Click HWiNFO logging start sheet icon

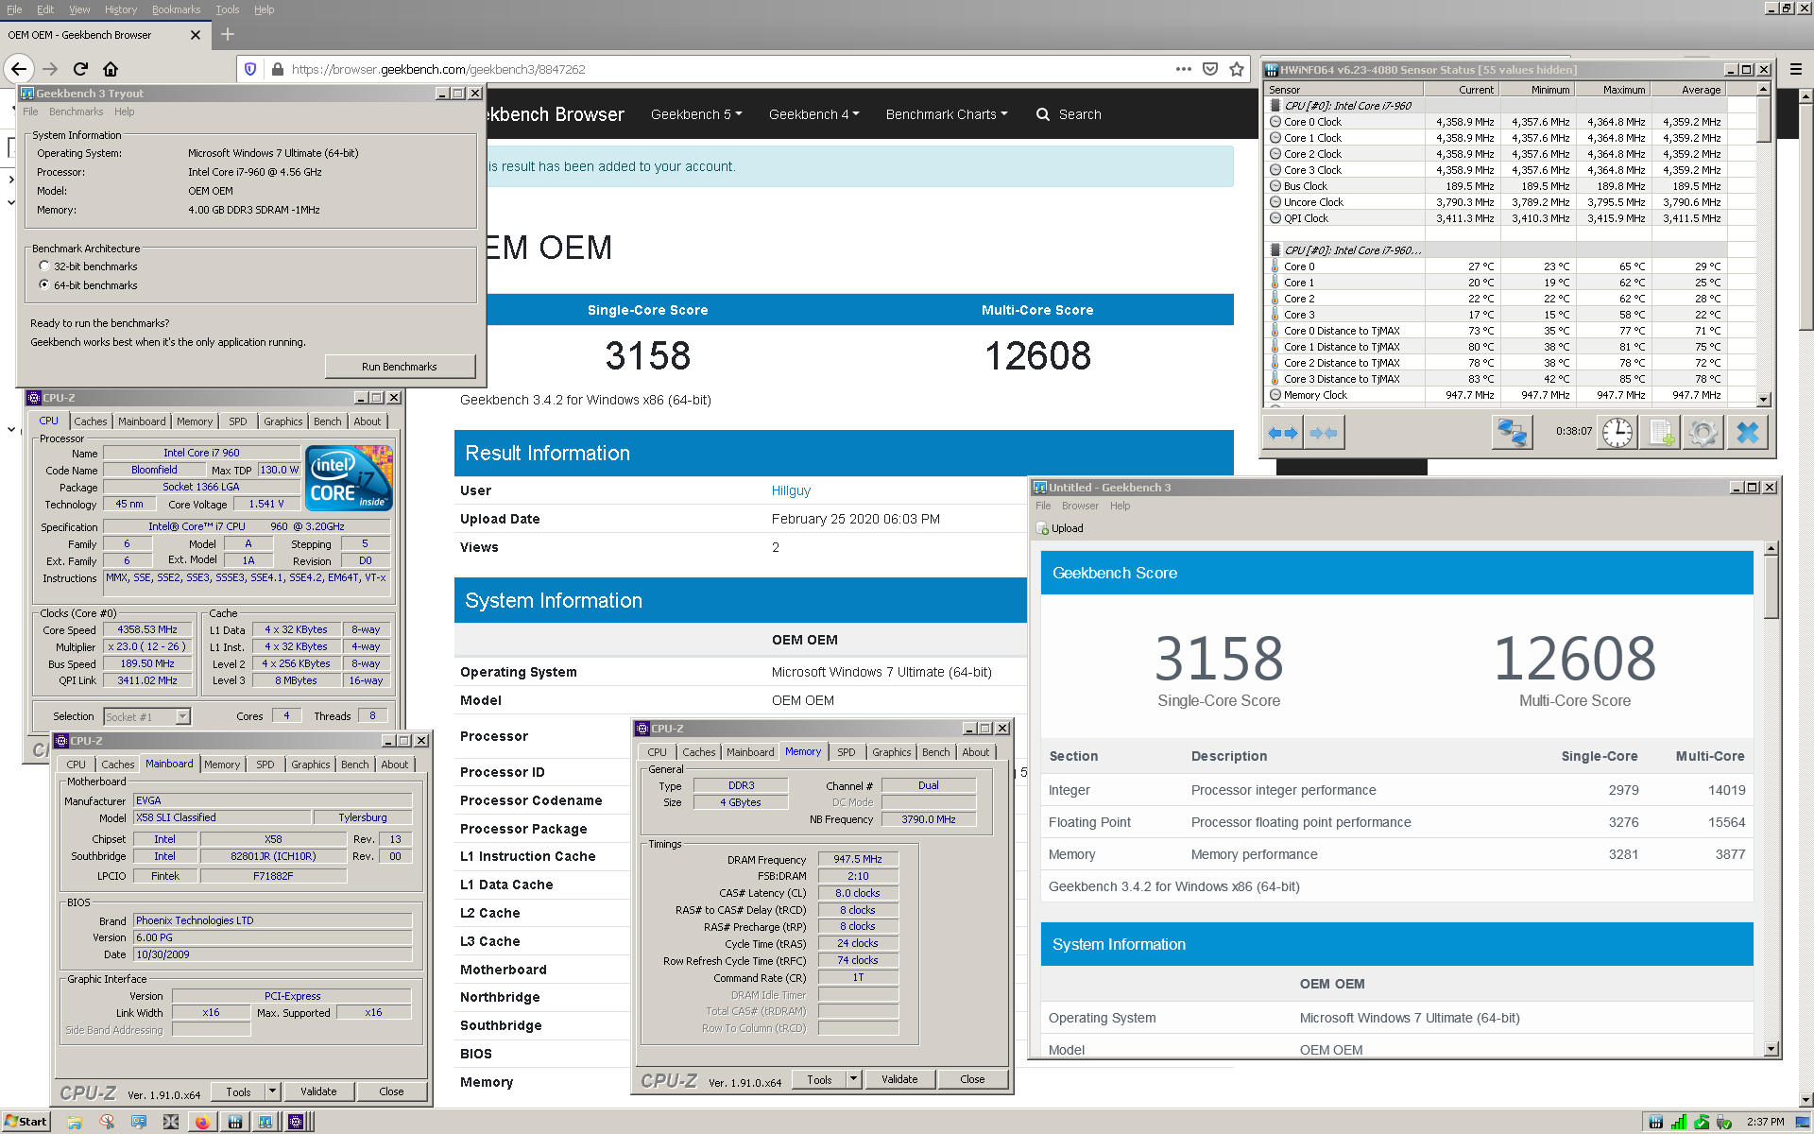[x=1661, y=433]
